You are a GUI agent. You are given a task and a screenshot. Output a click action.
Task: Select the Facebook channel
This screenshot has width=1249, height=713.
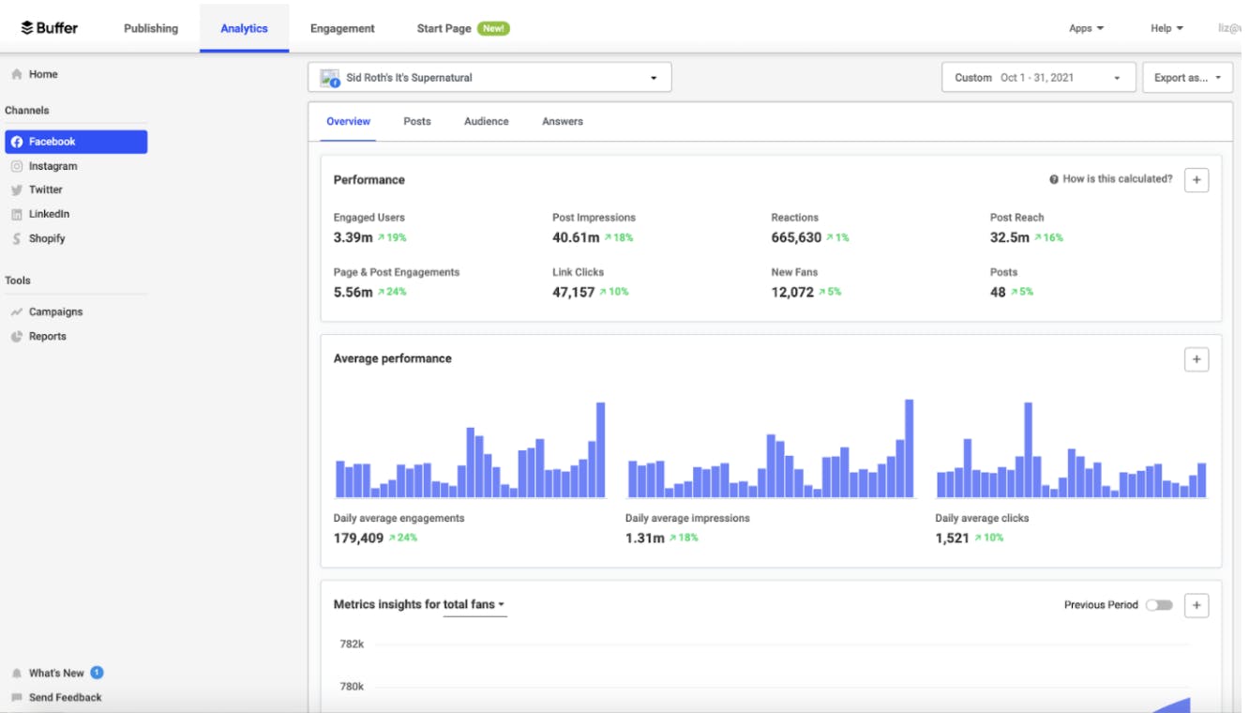tap(76, 142)
